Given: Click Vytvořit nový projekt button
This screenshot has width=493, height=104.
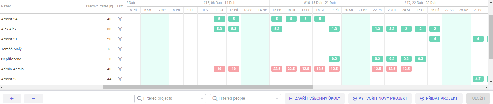Looking at the screenshot, I should [x=380, y=98].
